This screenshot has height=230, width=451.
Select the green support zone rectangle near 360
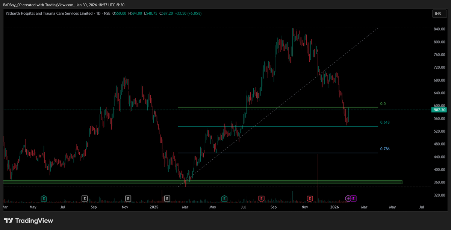coord(203,182)
